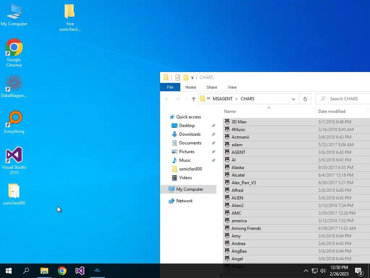Unpin Documents using its pin icon
This screenshot has height=278, width=370.
213,143
